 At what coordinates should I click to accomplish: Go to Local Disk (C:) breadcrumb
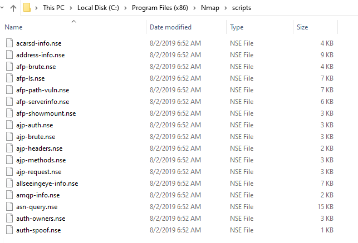pyautogui.click(x=98, y=8)
